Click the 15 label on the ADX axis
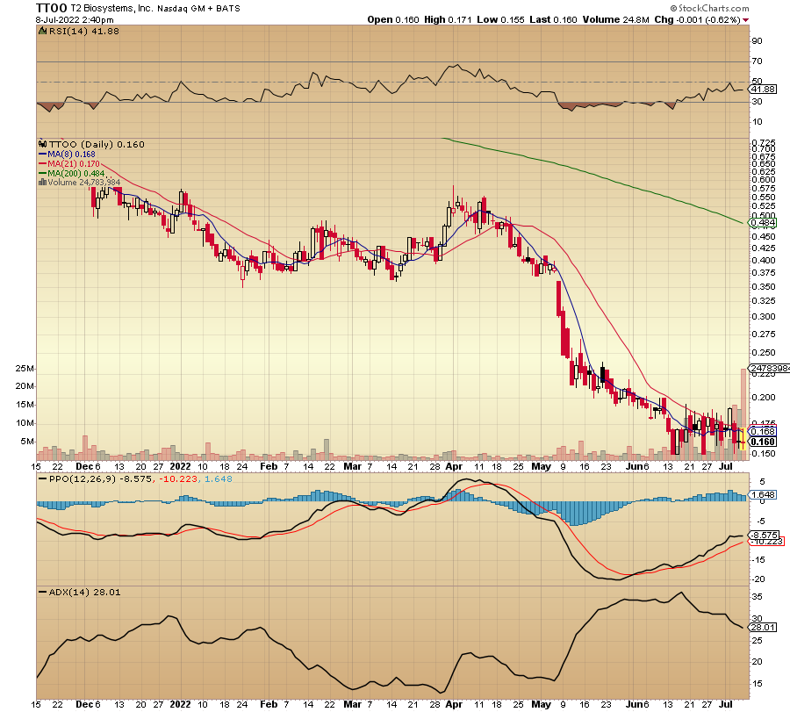Viewport: 790px width, 712px height. point(757,684)
